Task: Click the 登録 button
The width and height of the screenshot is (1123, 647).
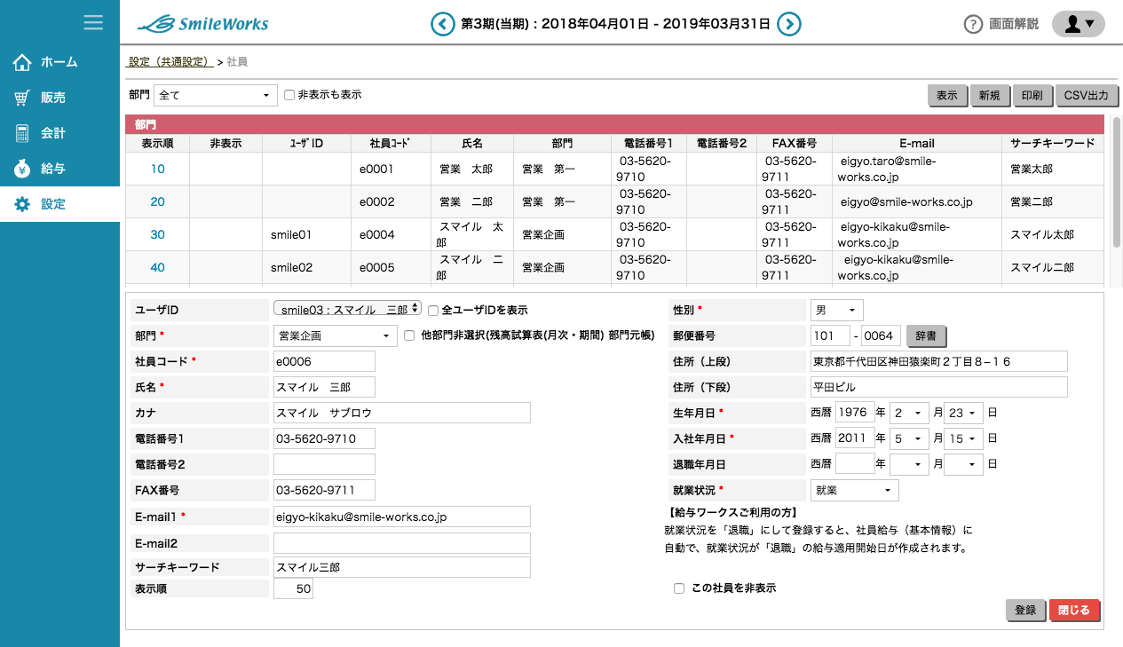Action: coord(1025,611)
